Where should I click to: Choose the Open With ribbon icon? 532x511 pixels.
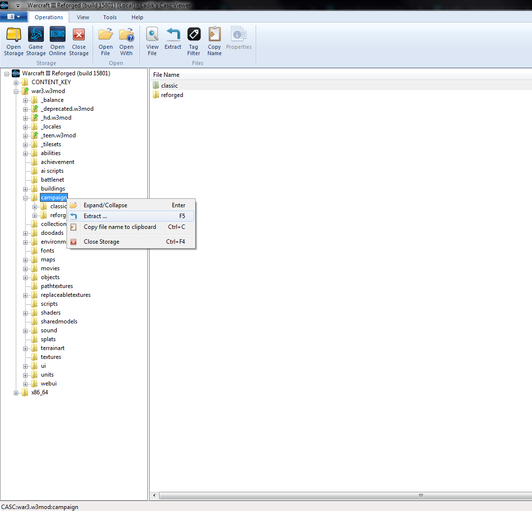[x=126, y=41]
